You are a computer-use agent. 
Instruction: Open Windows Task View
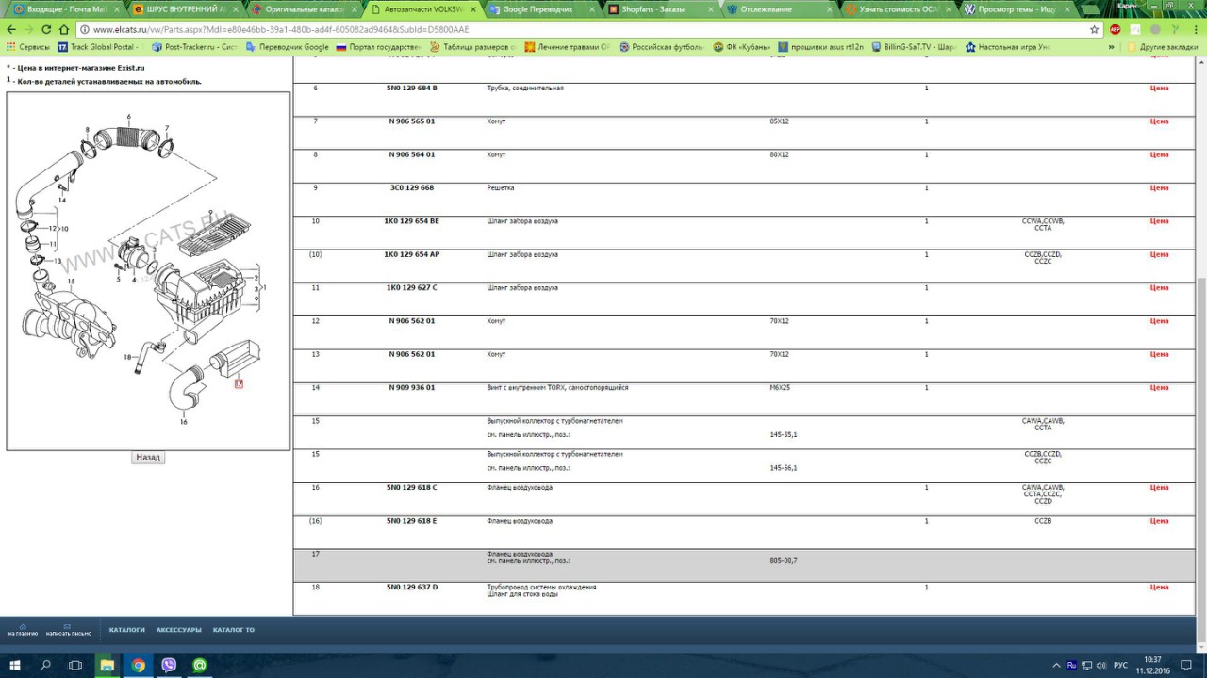coord(75,665)
